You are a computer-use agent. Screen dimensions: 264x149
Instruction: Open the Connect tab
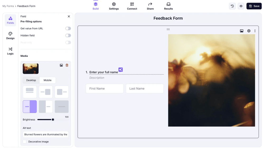coord(132,6)
